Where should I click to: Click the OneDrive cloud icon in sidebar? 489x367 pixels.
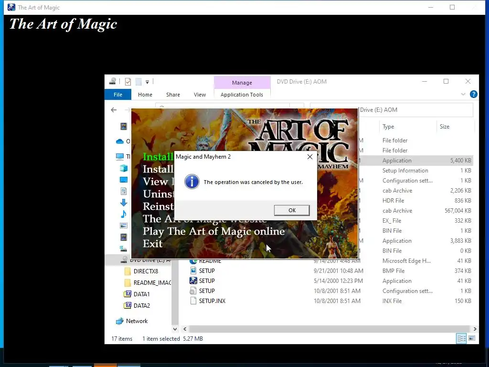(x=120, y=141)
